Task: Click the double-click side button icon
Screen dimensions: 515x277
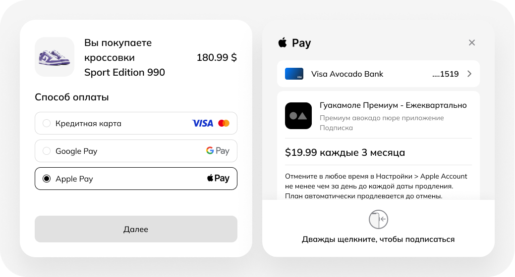Action: [x=378, y=219]
